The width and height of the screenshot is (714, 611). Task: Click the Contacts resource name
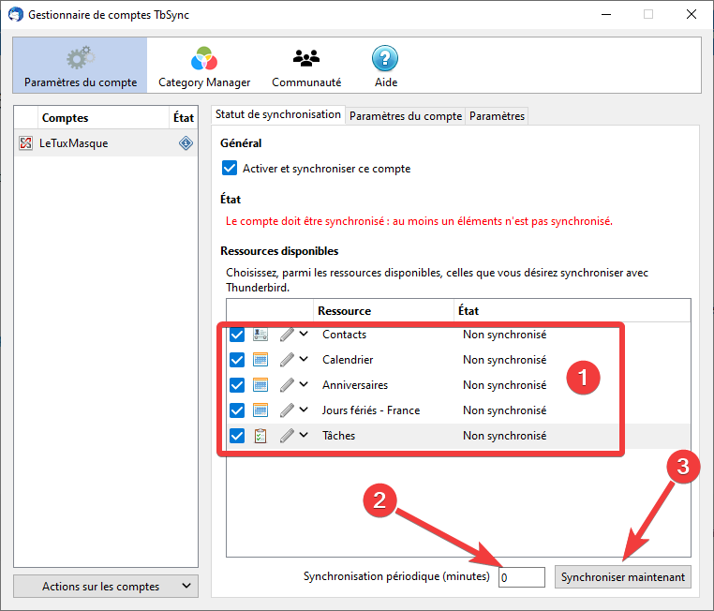[344, 335]
